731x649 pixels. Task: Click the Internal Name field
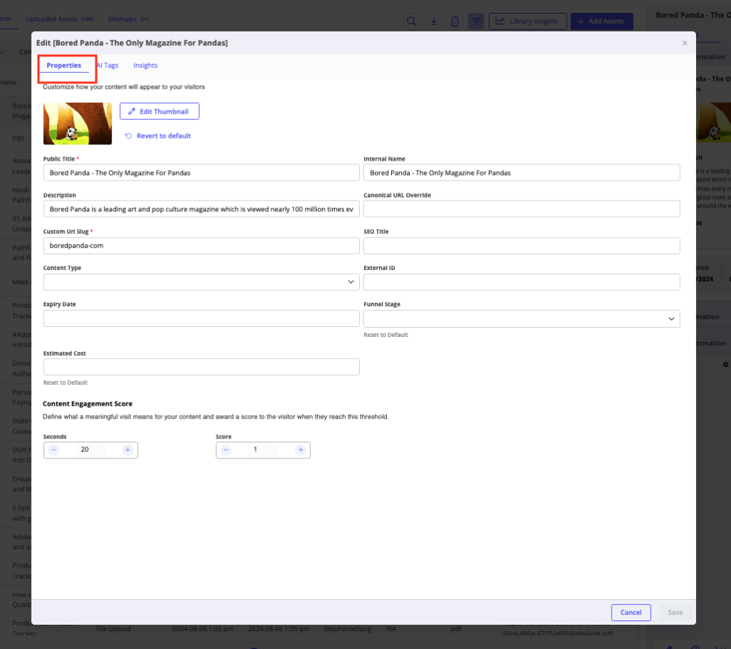[x=522, y=173]
